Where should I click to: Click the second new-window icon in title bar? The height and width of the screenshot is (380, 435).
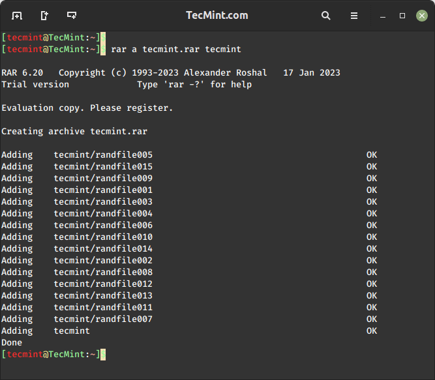(x=44, y=16)
